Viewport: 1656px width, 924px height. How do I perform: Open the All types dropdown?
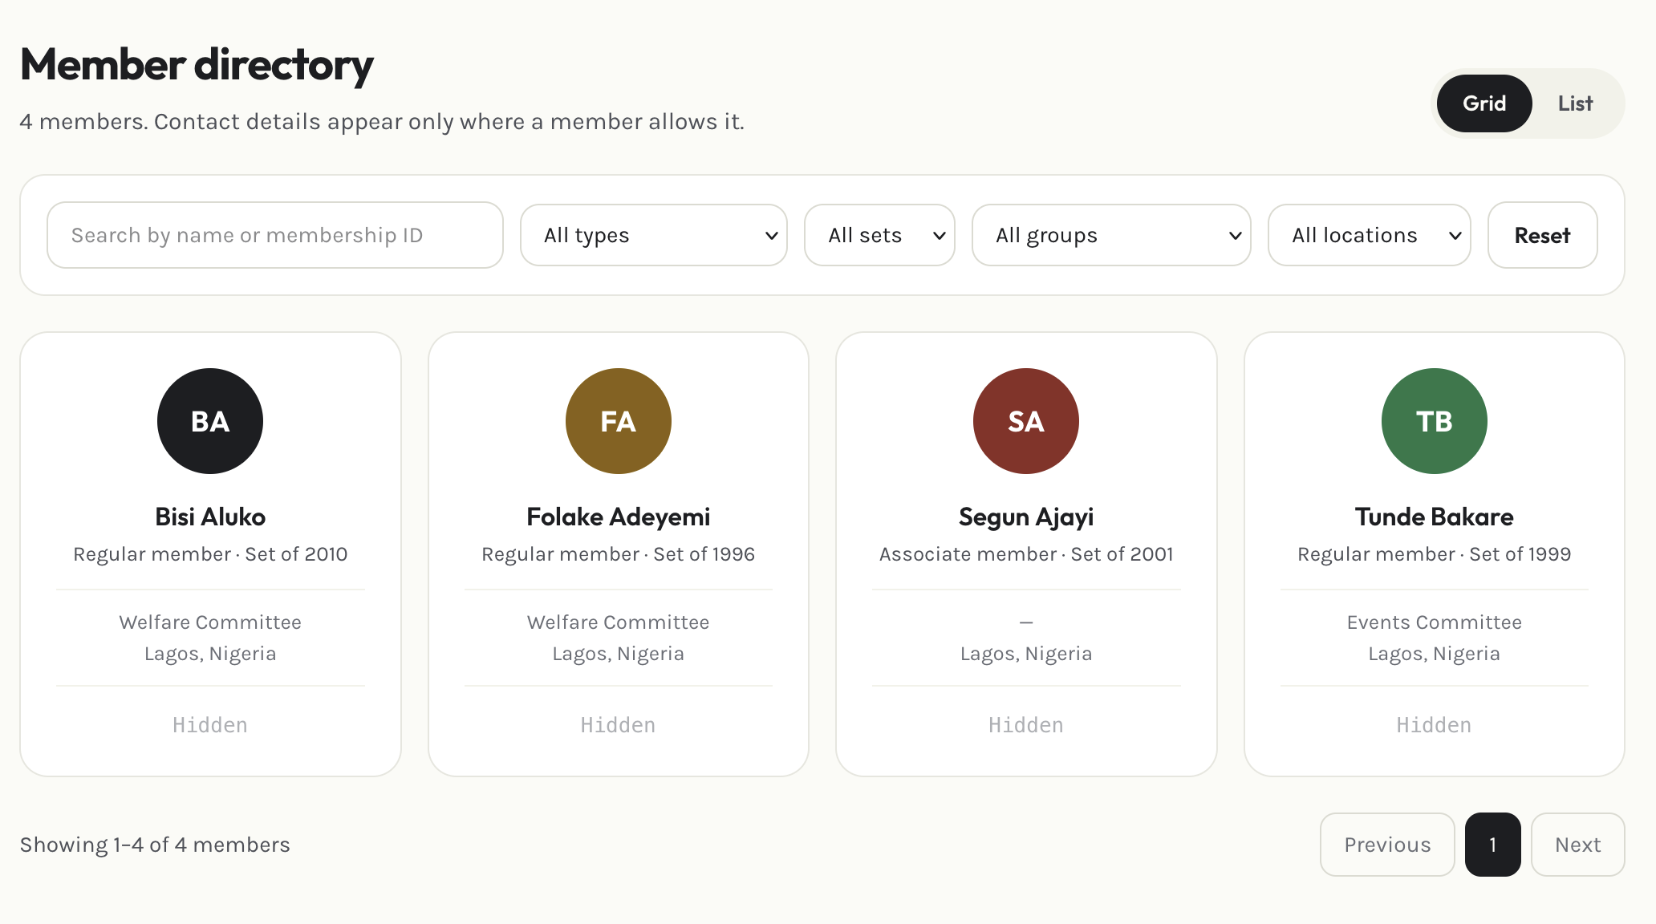(654, 235)
